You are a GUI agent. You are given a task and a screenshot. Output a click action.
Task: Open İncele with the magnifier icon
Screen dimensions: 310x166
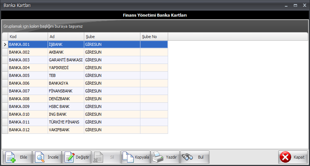tap(40, 157)
